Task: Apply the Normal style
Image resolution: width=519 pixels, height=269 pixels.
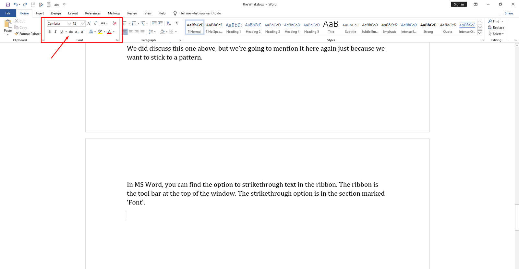Action: (195, 27)
